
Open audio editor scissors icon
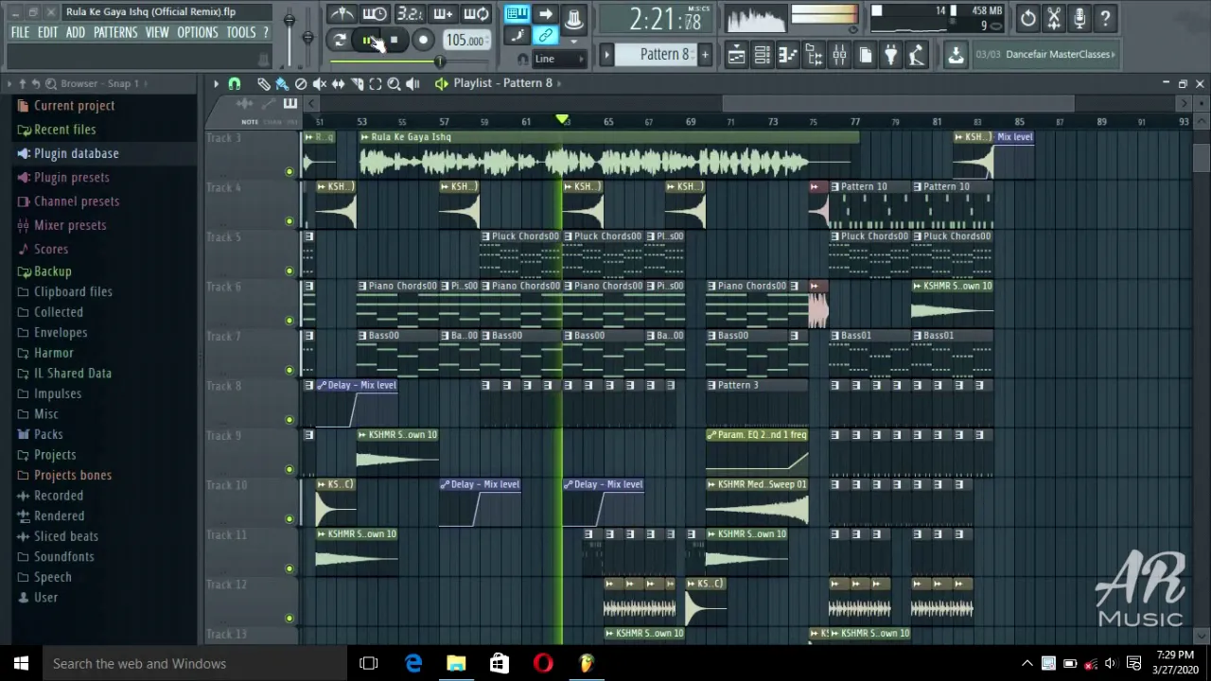coord(1054,18)
